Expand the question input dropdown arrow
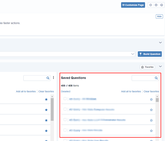The width and height of the screenshot is (165, 141). tap(133, 54)
